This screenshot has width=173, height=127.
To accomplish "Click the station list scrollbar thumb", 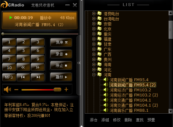I will (170, 30).
